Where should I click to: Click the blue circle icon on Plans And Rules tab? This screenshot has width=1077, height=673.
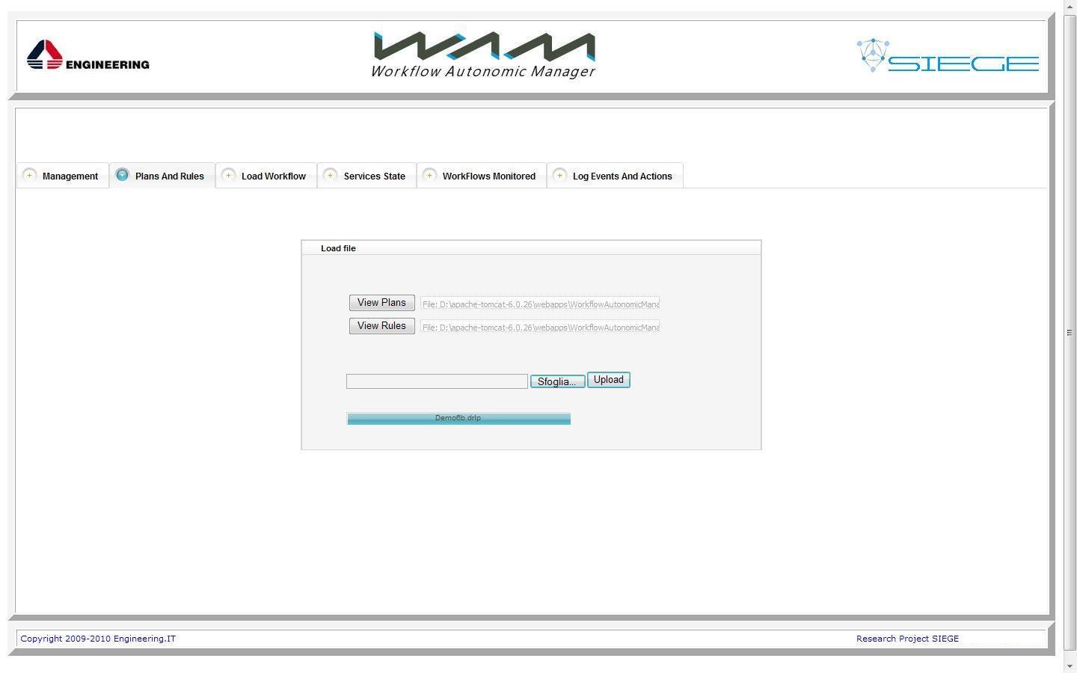[x=122, y=175]
